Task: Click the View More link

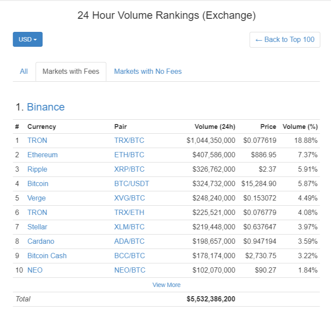Action: (x=166, y=285)
